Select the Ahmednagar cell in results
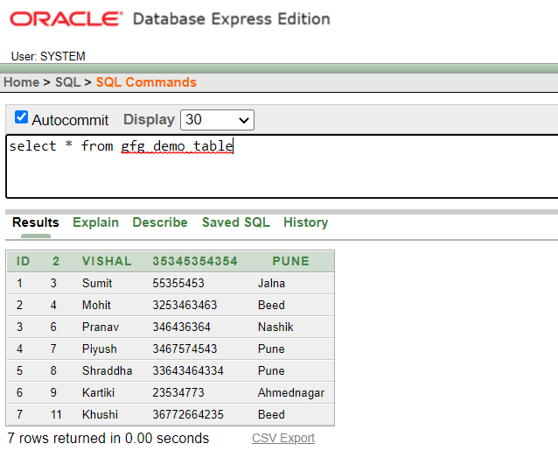Screen dimensions: 558x465 click(x=291, y=392)
